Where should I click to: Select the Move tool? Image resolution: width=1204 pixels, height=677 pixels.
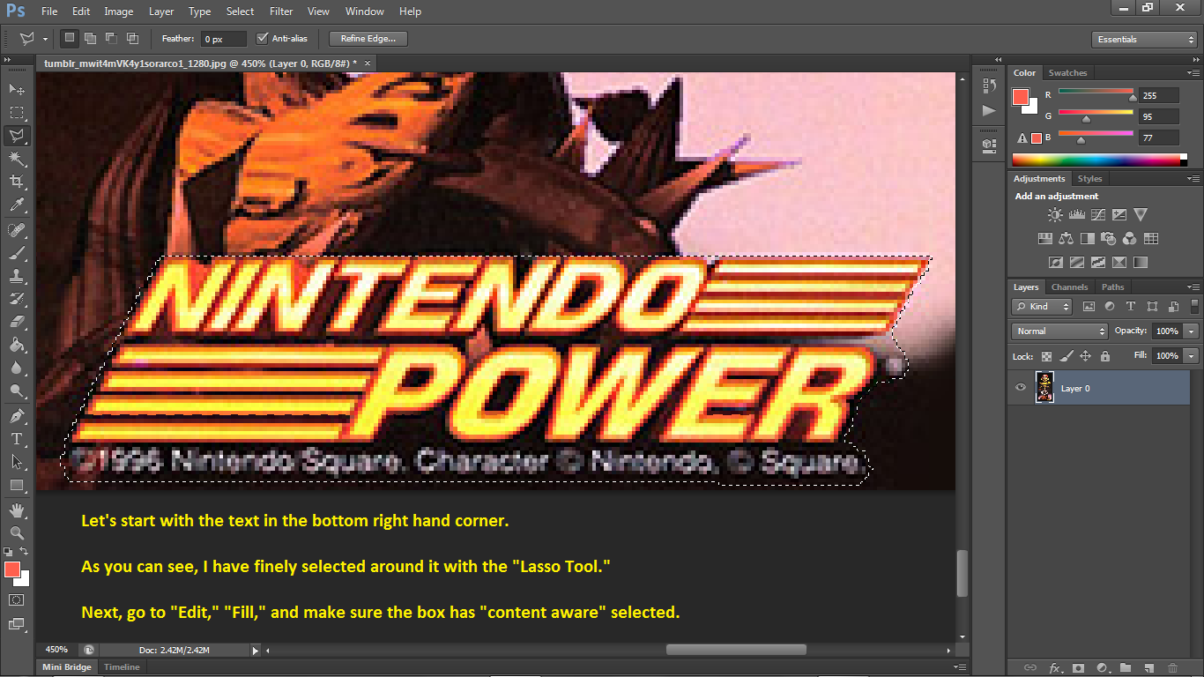pos(17,90)
